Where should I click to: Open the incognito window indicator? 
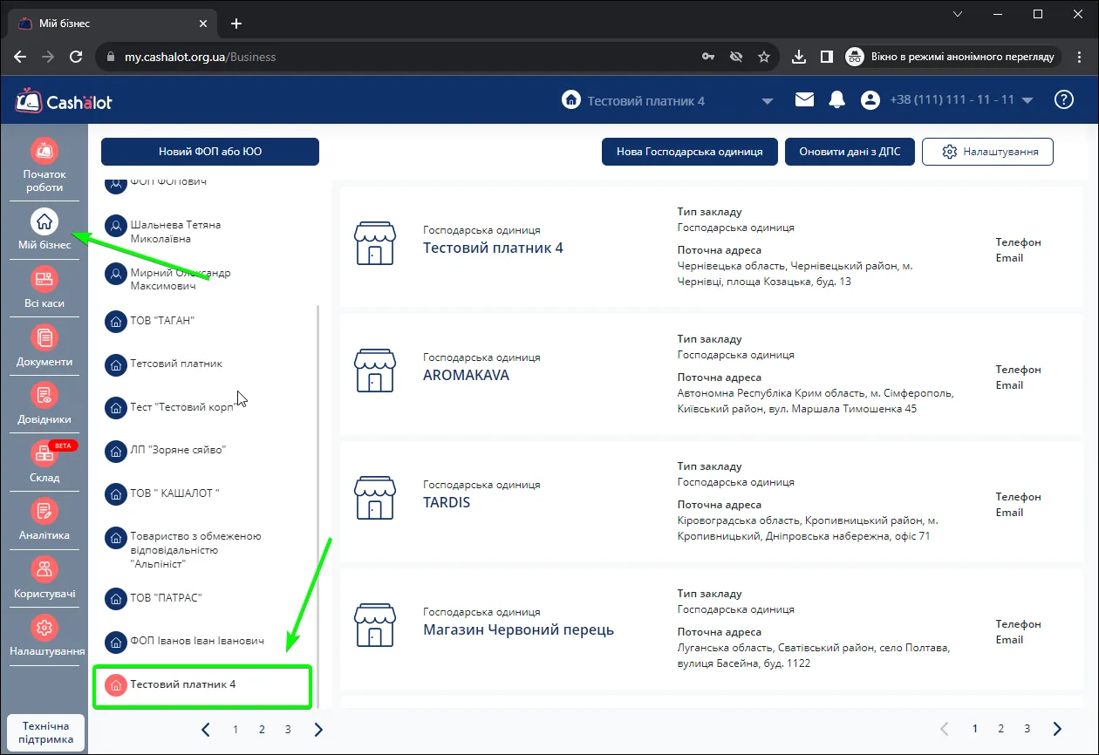coord(954,57)
